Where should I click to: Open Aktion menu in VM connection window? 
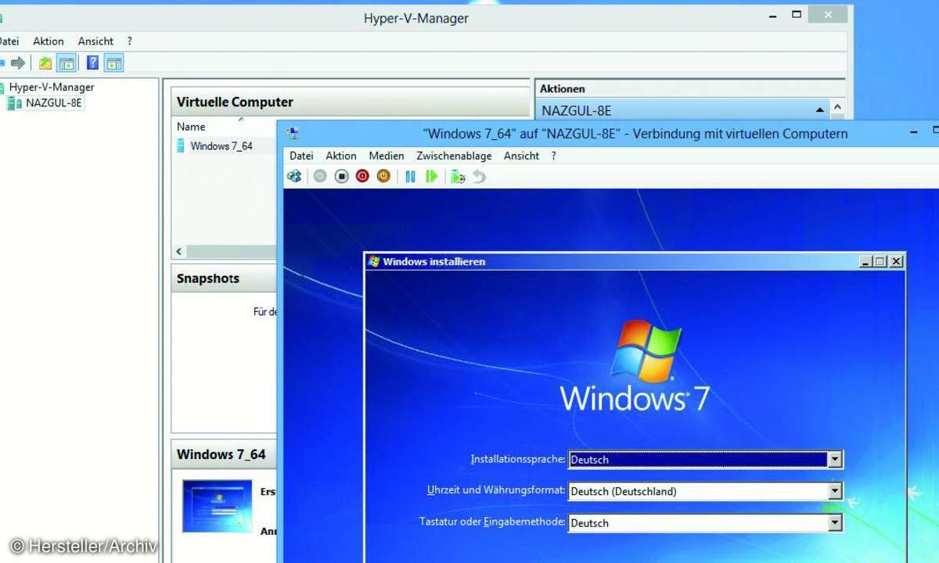pyautogui.click(x=341, y=156)
